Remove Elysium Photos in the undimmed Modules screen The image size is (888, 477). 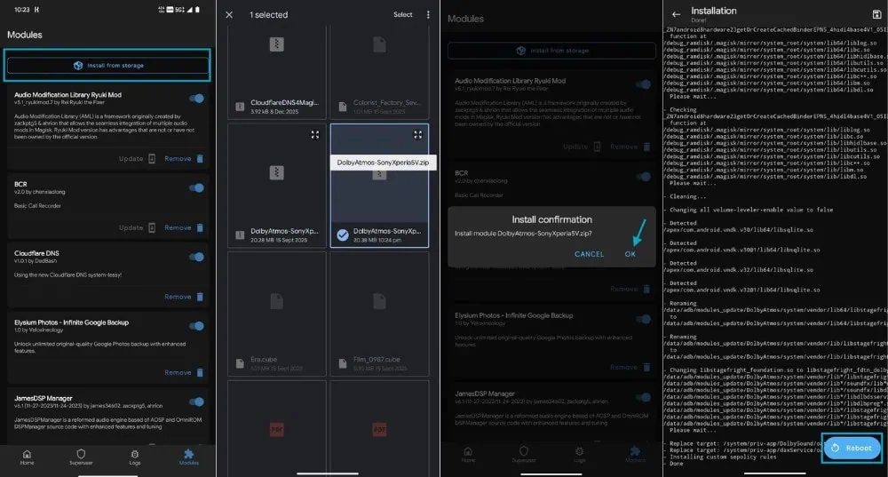[x=184, y=373]
